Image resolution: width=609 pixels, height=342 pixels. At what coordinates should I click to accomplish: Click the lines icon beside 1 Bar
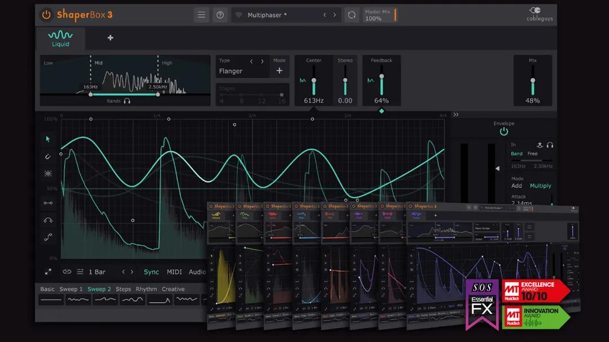tap(80, 272)
